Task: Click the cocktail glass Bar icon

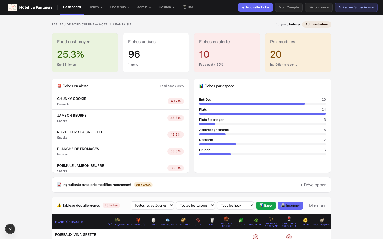Action: click(x=185, y=7)
